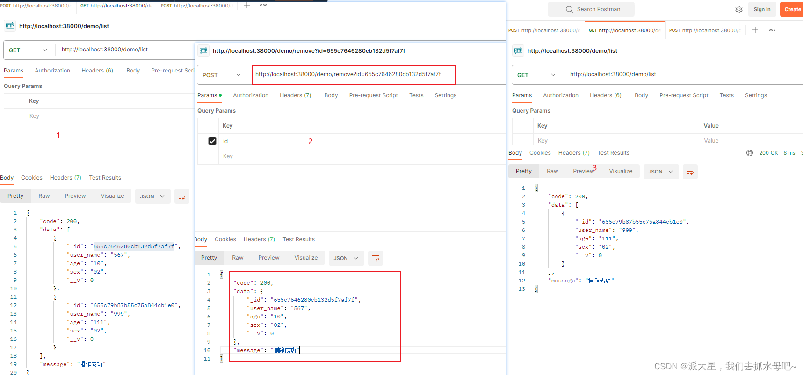Image resolution: width=803 pixels, height=375 pixels.
Task: Open Headers (7) request tab in middle window
Action: tap(296, 95)
